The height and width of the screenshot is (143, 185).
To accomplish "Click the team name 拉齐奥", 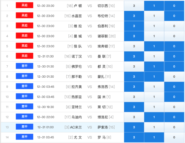I will (x=76, y=87).
